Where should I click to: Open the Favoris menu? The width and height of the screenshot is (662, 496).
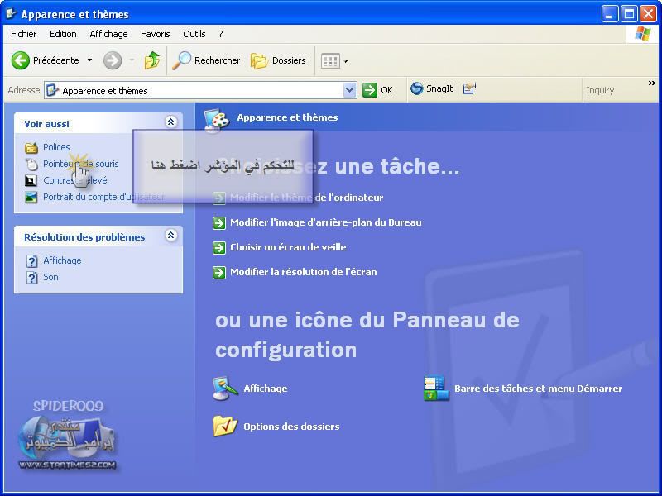(x=156, y=34)
